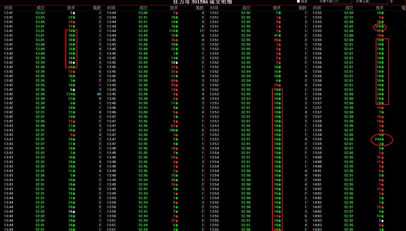The height and width of the screenshot is (231, 406).
Task: Select the 52.83 price at 13:56
Action: (349, 58)
